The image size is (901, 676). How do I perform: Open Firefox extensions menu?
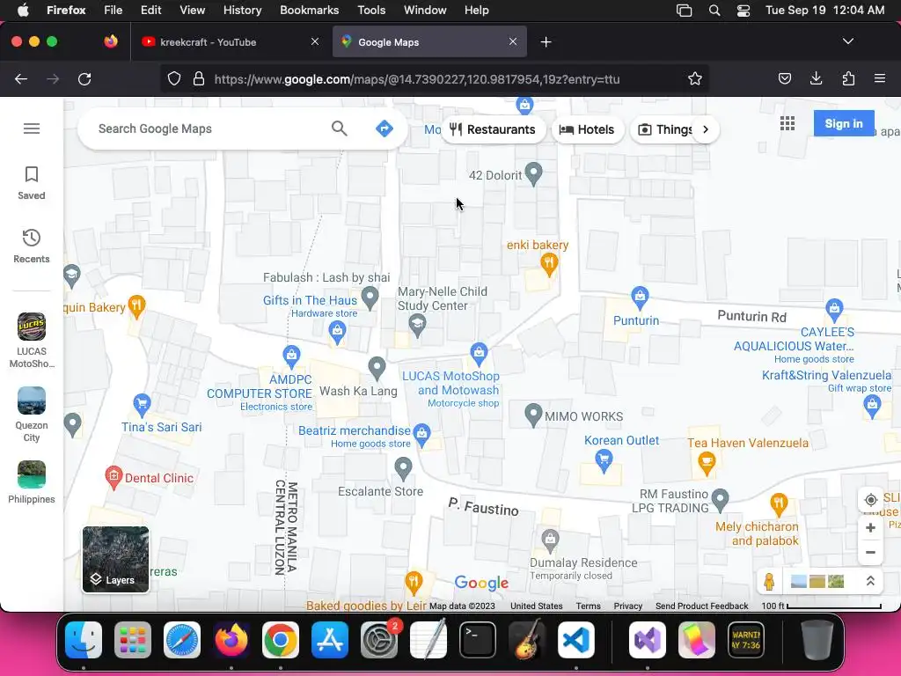(x=848, y=78)
